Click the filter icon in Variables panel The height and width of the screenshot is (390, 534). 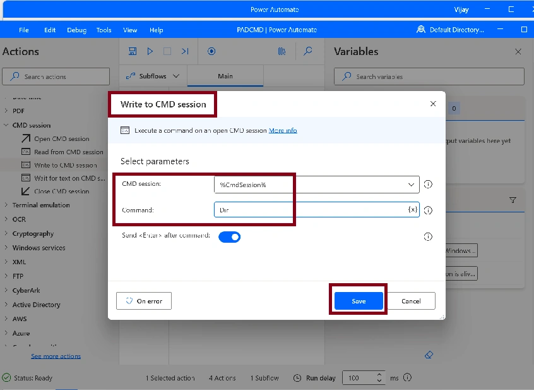click(513, 200)
